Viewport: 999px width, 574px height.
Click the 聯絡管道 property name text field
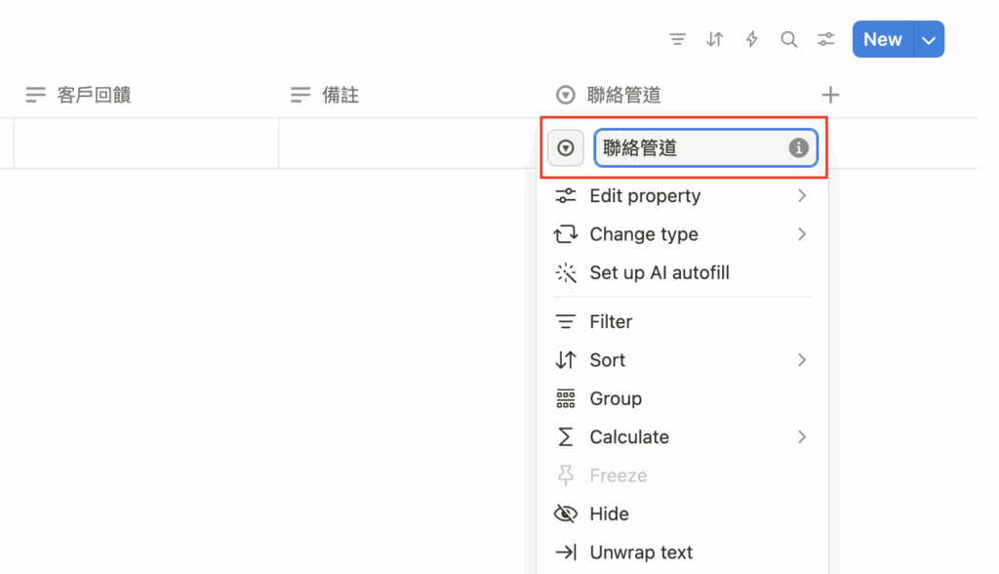click(689, 148)
